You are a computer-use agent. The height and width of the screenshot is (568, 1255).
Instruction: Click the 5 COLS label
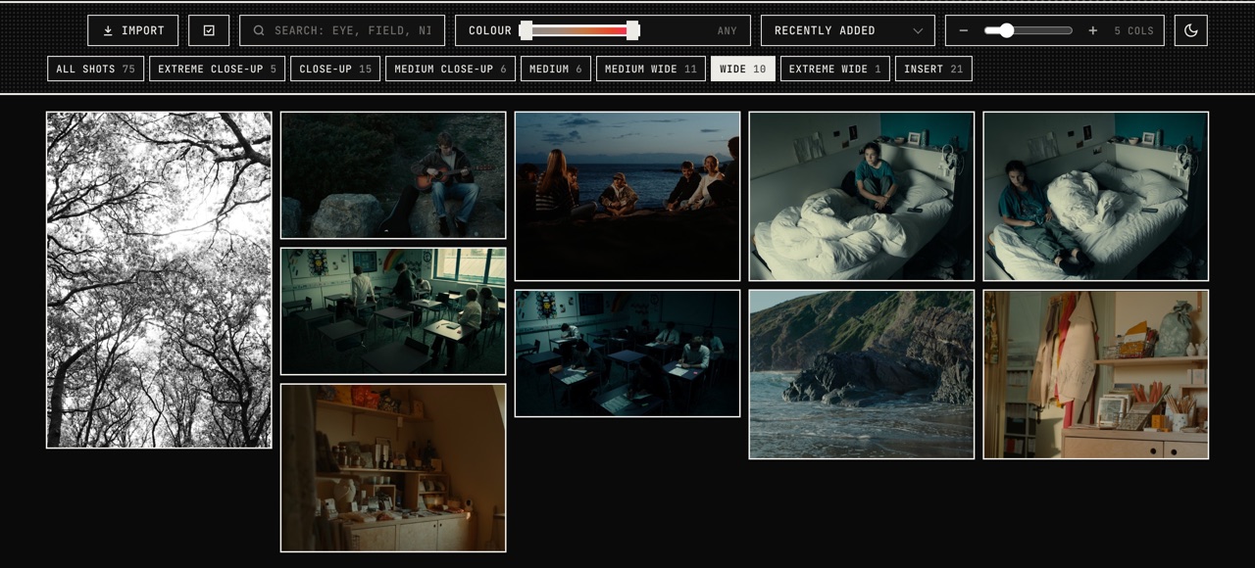(1134, 30)
